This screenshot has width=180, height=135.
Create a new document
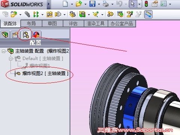pos(65,4)
